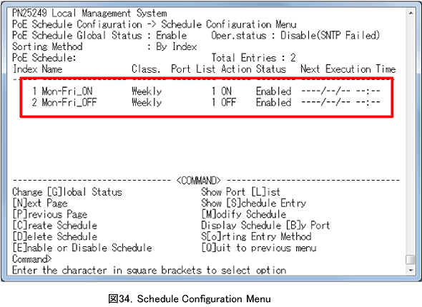The height and width of the screenshot is (307, 422).
Task: Click the scrollbar down arrow
Action: (411, 270)
